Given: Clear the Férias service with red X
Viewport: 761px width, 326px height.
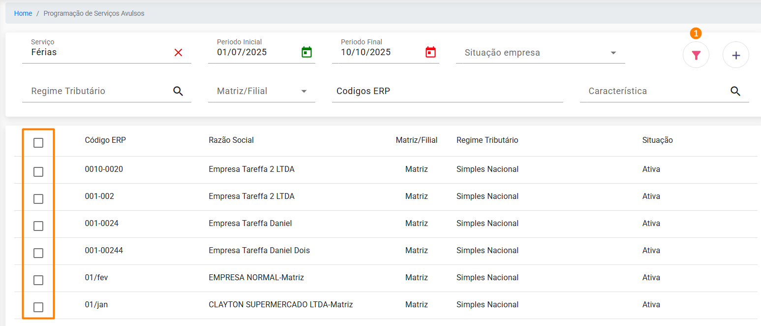Looking at the screenshot, I should coord(178,53).
